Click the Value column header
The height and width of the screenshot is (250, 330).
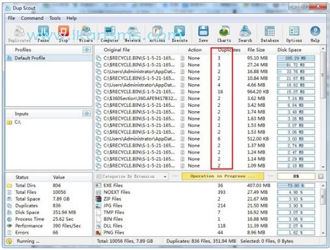[x=59, y=177]
